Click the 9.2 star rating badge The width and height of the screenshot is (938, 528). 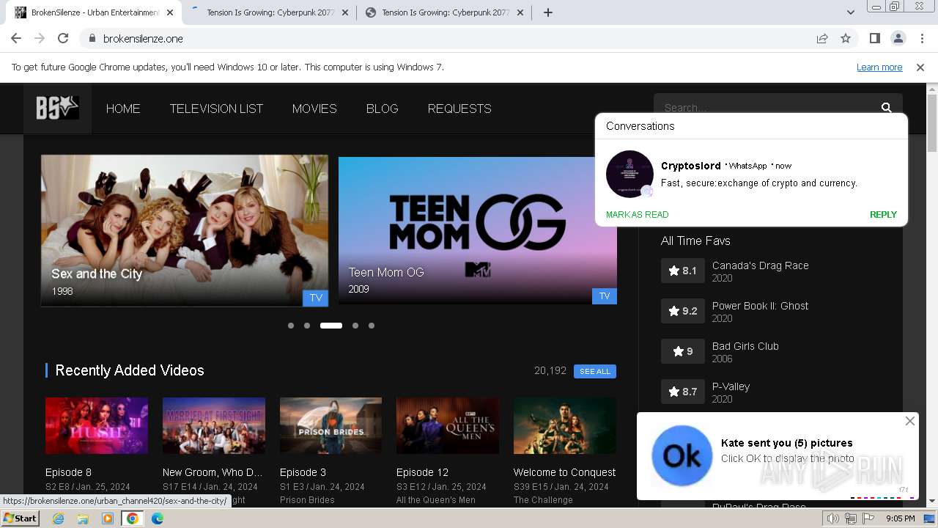[x=683, y=311]
